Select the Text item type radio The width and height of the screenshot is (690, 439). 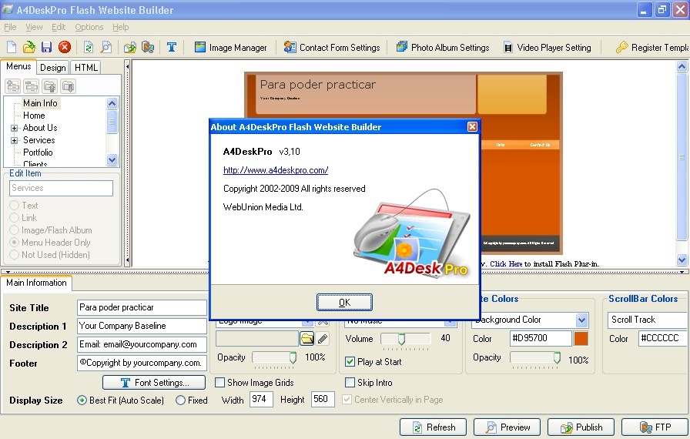(15, 206)
